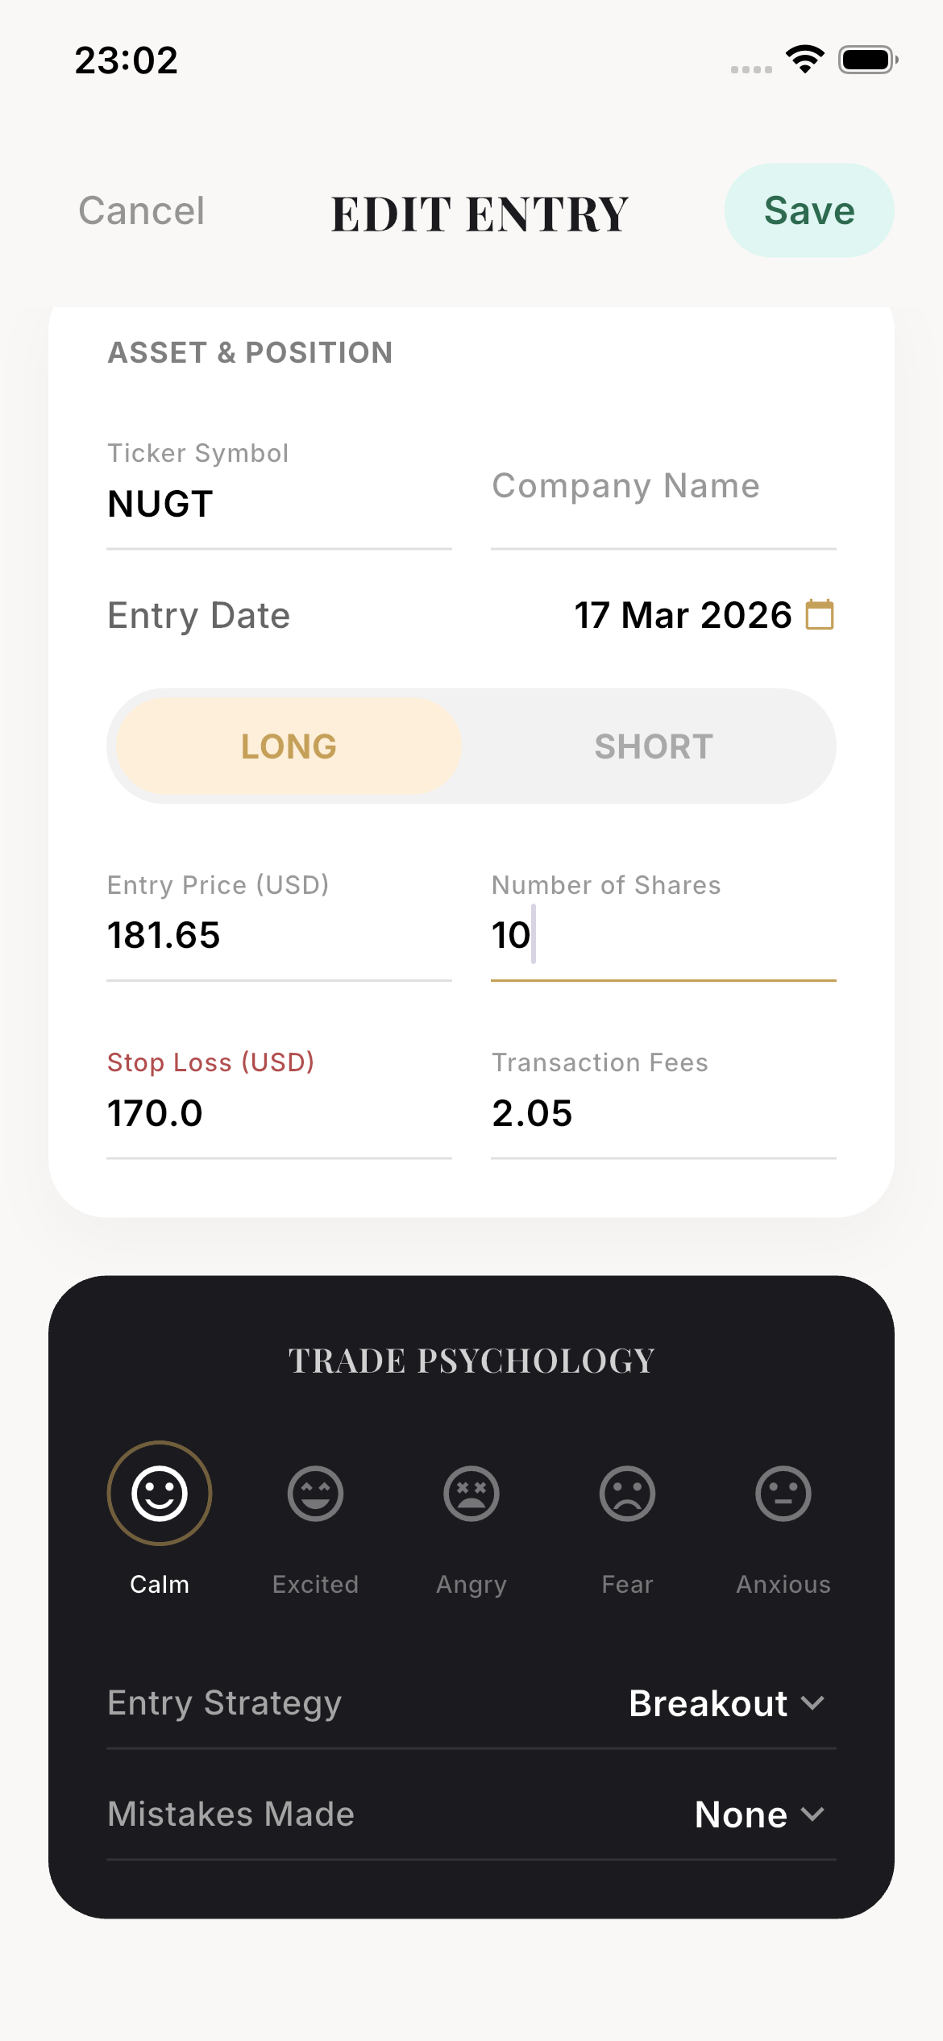Open the 17 Mar 2026 date picker
This screenshot has height=2041, width=943.
[x=683, y=615]
